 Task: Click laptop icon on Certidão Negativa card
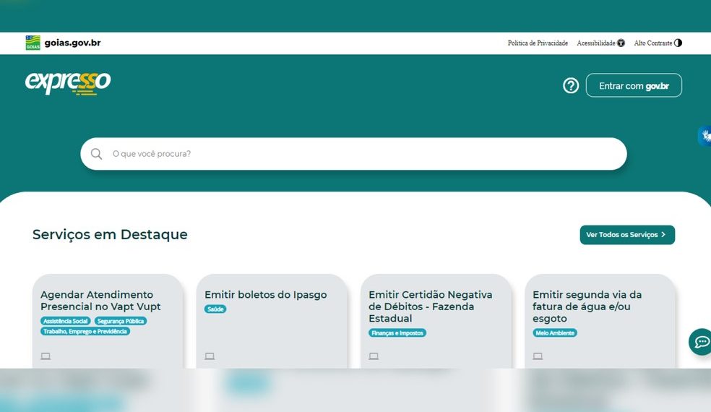[x=374, y=356]
